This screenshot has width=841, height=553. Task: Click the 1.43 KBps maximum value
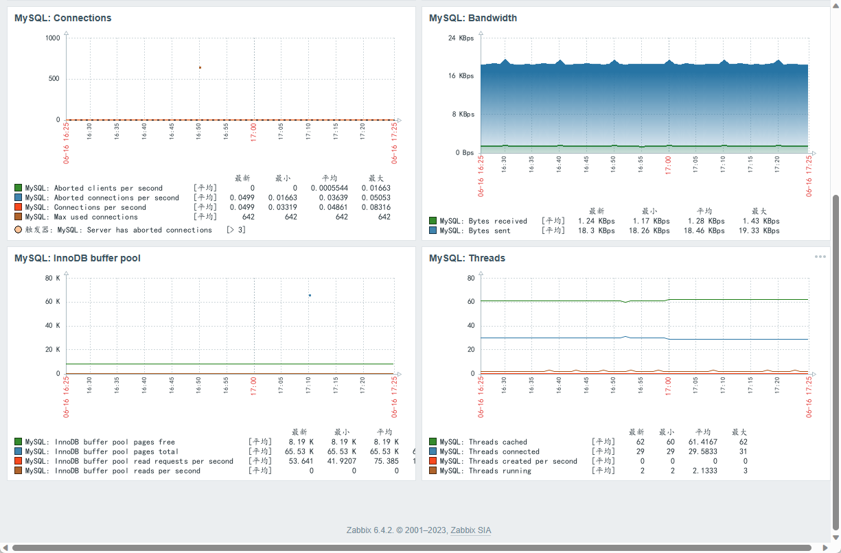[x=761, y=221]
